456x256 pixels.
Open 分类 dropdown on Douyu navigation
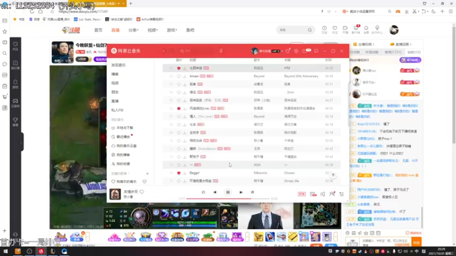coord(133,30)
